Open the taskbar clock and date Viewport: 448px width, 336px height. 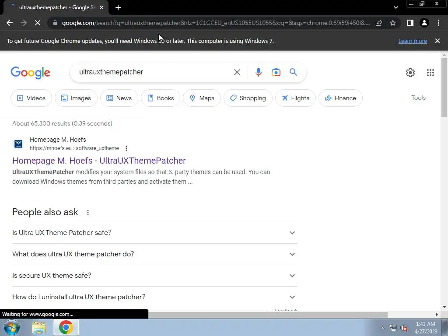coord(426,328)
